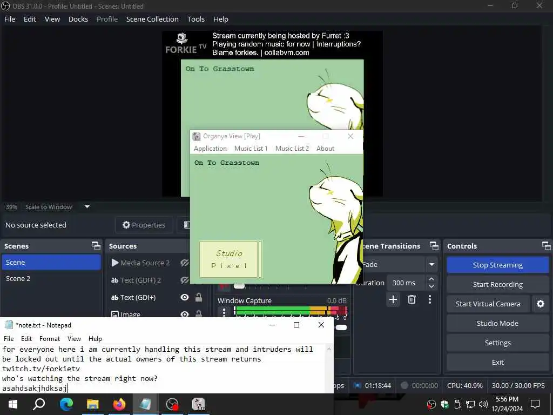This screenshot has width=553, height=415.
Task: Click the Image source type icon
Action: (114, 314)
